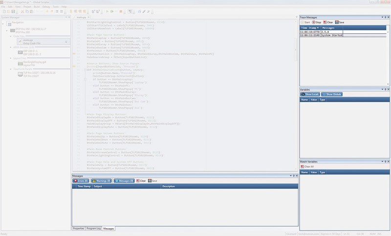Toggle the Warnings (0) filter
This screenshot has width=391, height=236.
coord(101,181)
